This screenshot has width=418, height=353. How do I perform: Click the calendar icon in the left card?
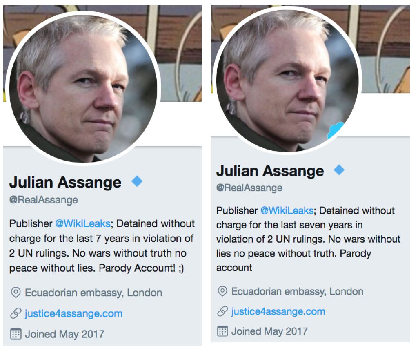[16, 334]
